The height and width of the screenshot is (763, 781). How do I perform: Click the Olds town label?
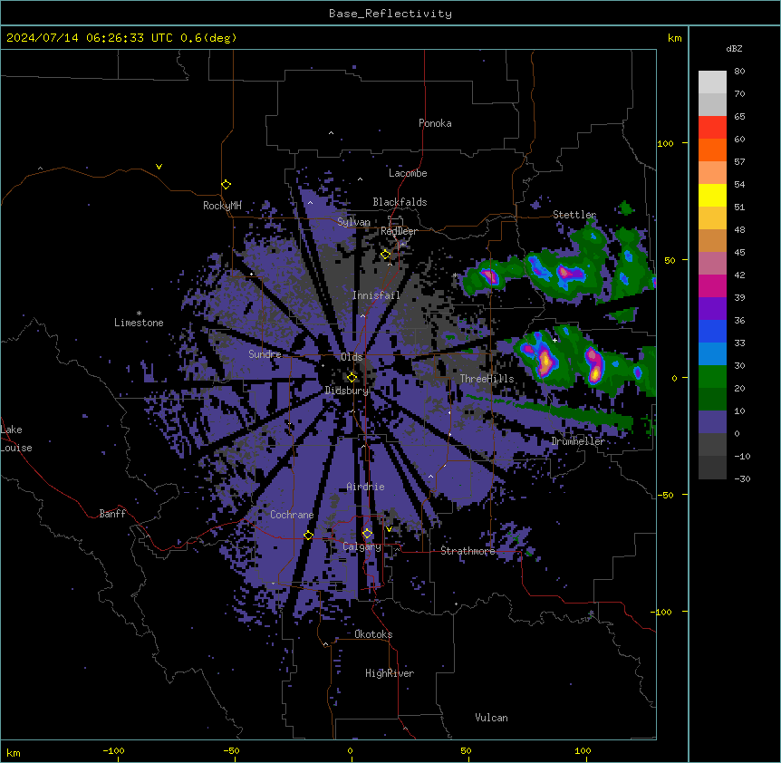352,357
